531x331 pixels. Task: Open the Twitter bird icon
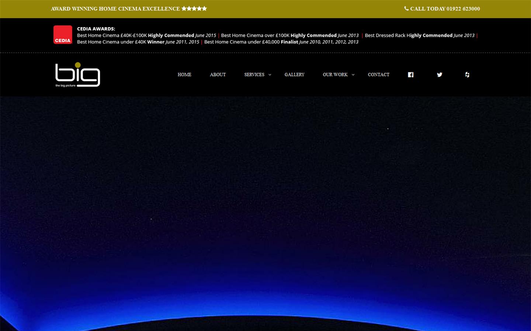(x=439, y=75)
